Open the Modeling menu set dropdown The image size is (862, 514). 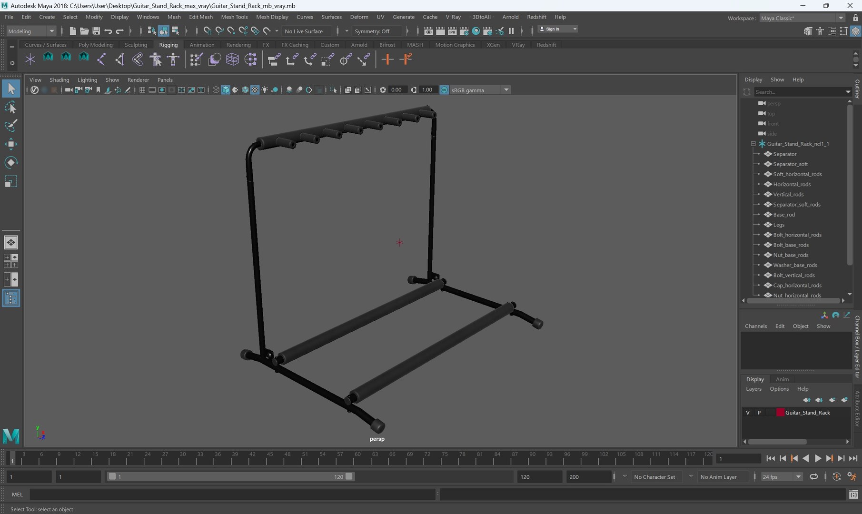31,31
